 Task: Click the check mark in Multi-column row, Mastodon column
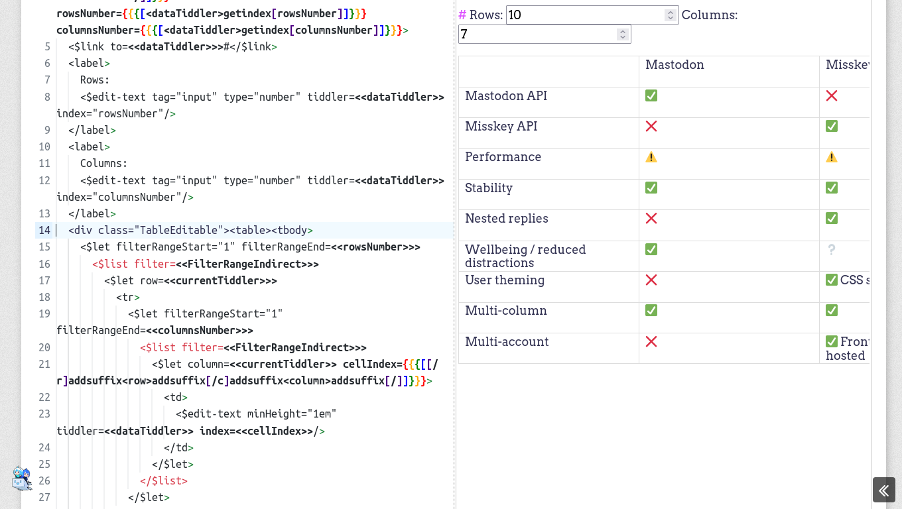point(651,310)
